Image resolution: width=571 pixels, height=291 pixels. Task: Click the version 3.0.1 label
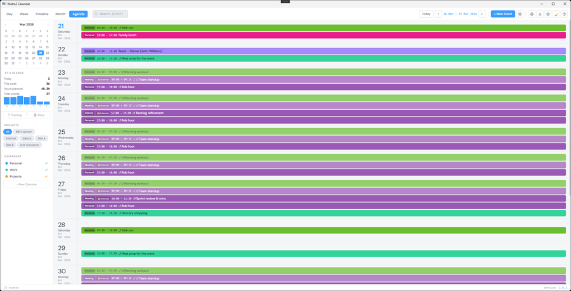pos(563,288)
